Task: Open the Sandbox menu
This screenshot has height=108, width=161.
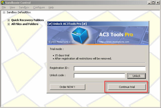Action: click(24, 7)
